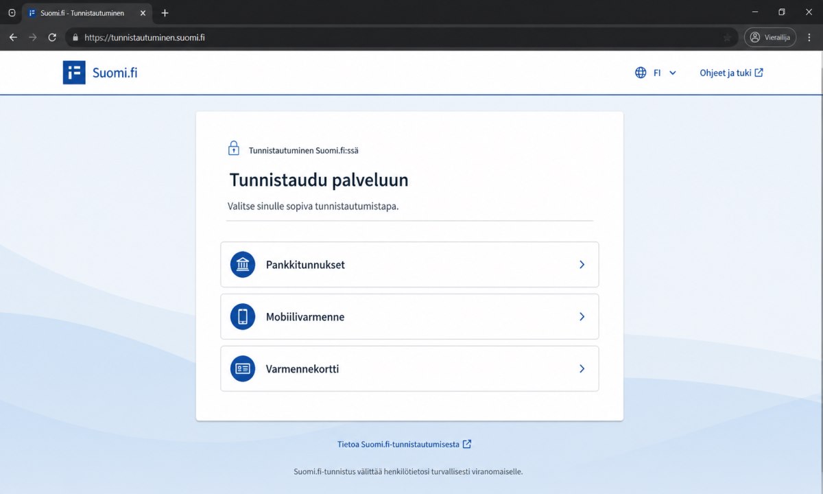Click the chevron in the Pankkitunnukset row
This screenshot has width=823, height=494.
click(x=582, y=264)
